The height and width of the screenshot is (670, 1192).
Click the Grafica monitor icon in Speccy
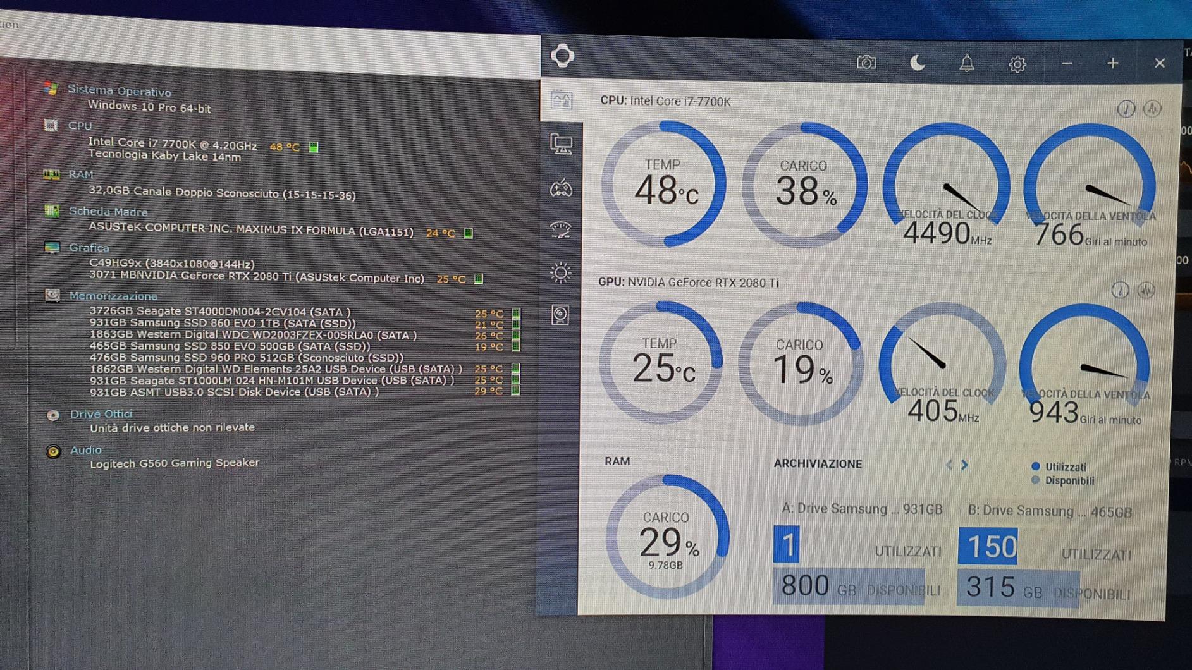tap(52, 247)
